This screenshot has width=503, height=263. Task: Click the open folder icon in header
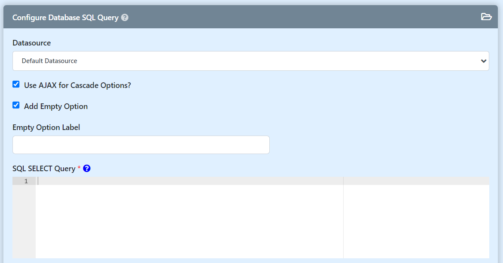tap(486, 17)
